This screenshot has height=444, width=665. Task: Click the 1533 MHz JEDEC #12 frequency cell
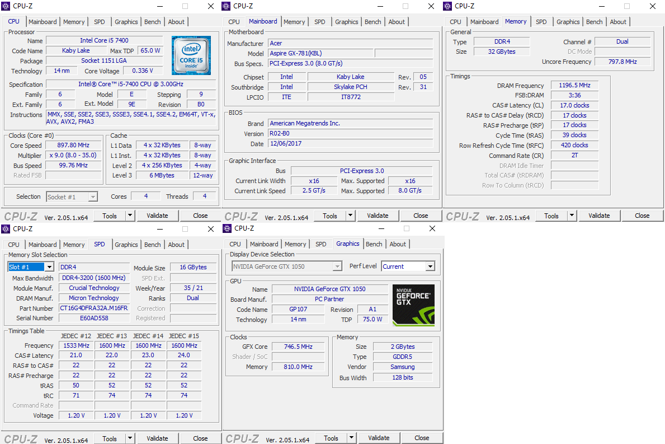(x=76, y=345)
